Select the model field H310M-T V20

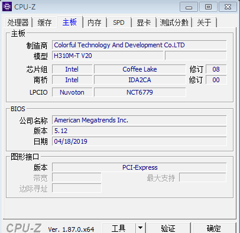[x=108, y=56]
